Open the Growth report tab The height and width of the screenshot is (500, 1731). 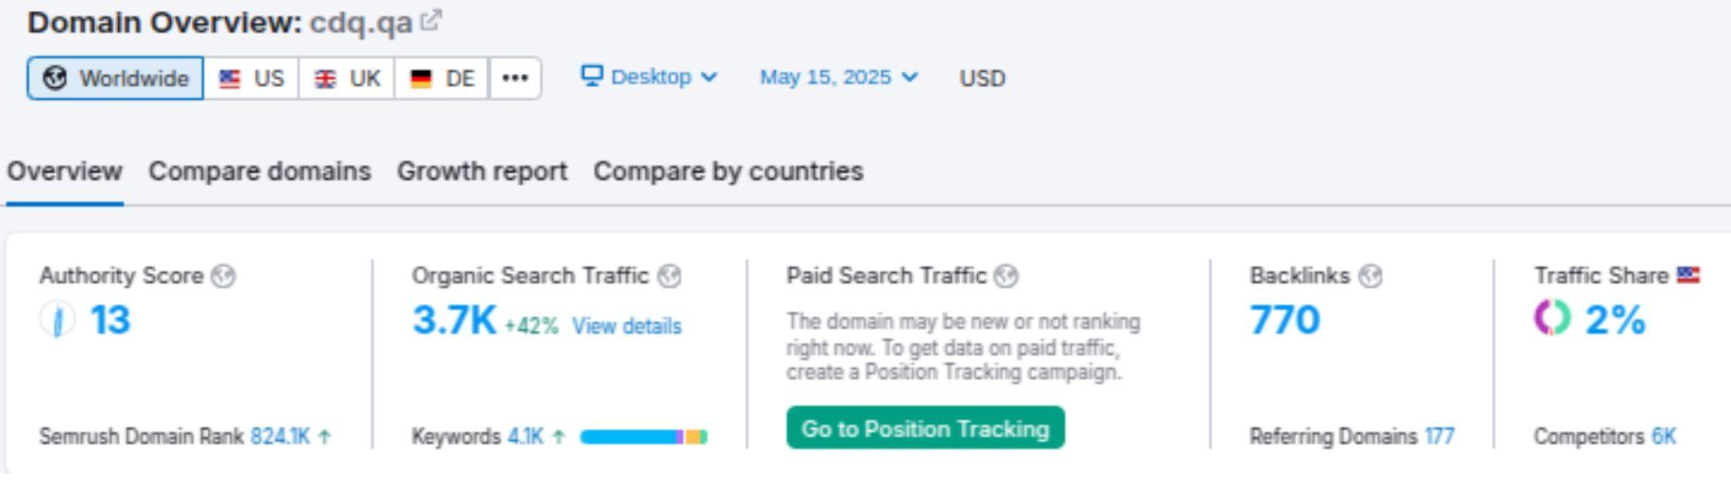482,171
